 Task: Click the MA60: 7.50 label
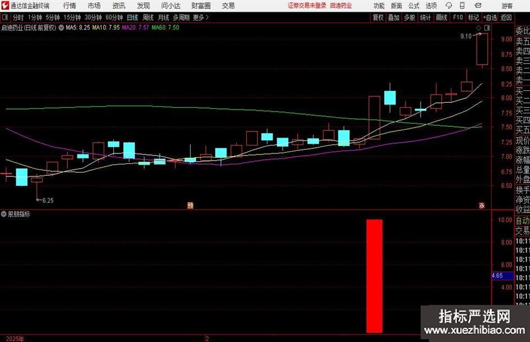coord(165,28)
